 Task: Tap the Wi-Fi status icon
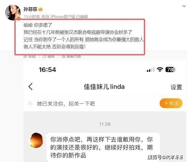[160, 69]
